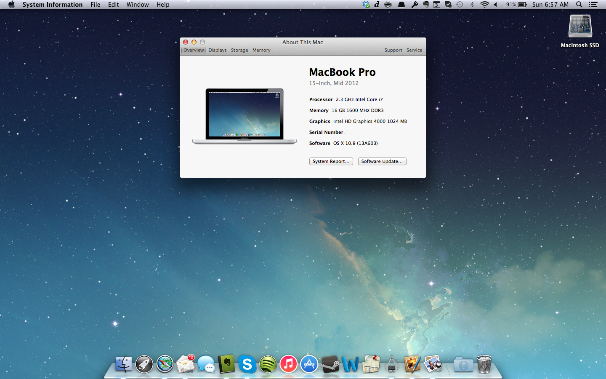This screenshot has height=379, width=606.
Task: Launch Steam from the Dock
Action: tap(330, 364)
